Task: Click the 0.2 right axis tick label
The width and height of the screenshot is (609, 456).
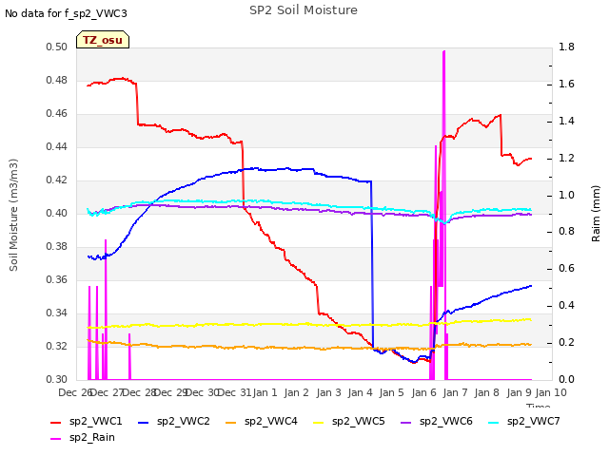Action: (x=567, y=343)
